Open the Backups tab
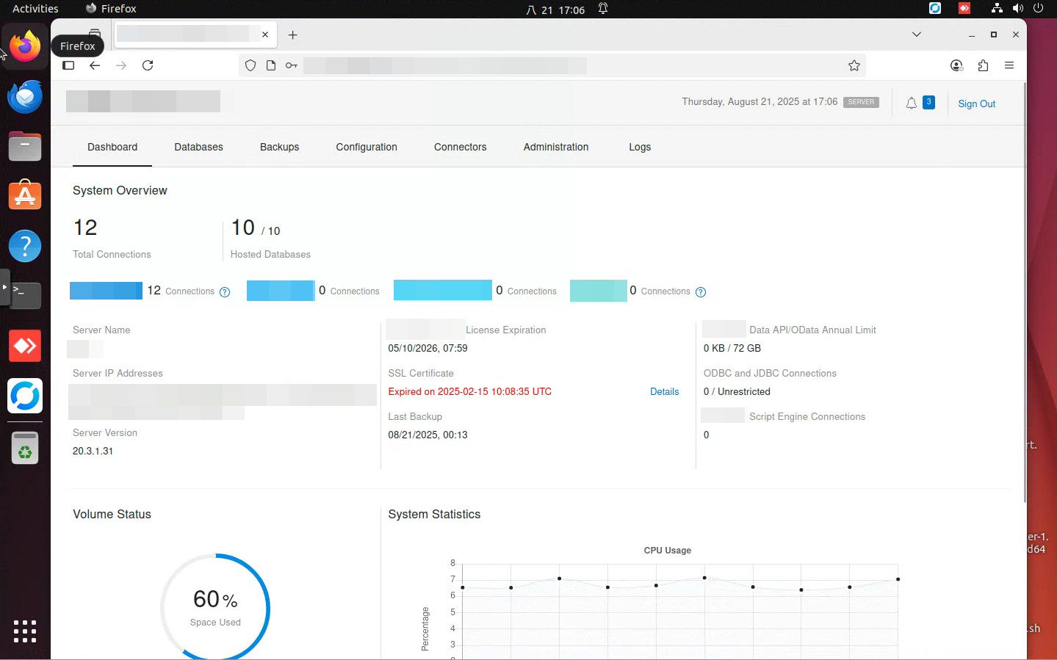This screenshot has height=660, width=1057. pos(279,147)
